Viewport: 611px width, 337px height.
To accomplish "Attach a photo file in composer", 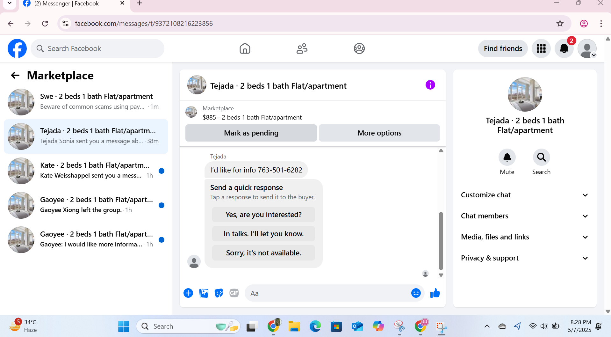I will point(204,293).
